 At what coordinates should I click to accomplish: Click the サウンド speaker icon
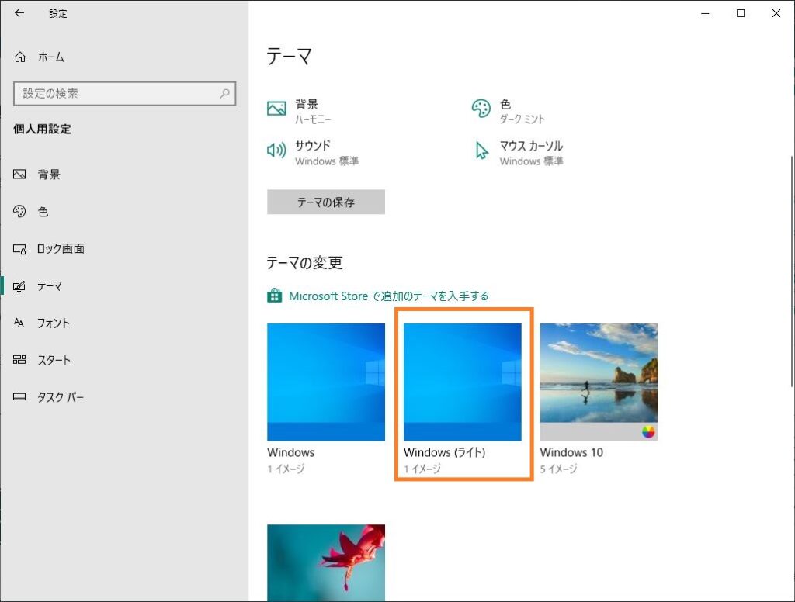tap(276, 150)
